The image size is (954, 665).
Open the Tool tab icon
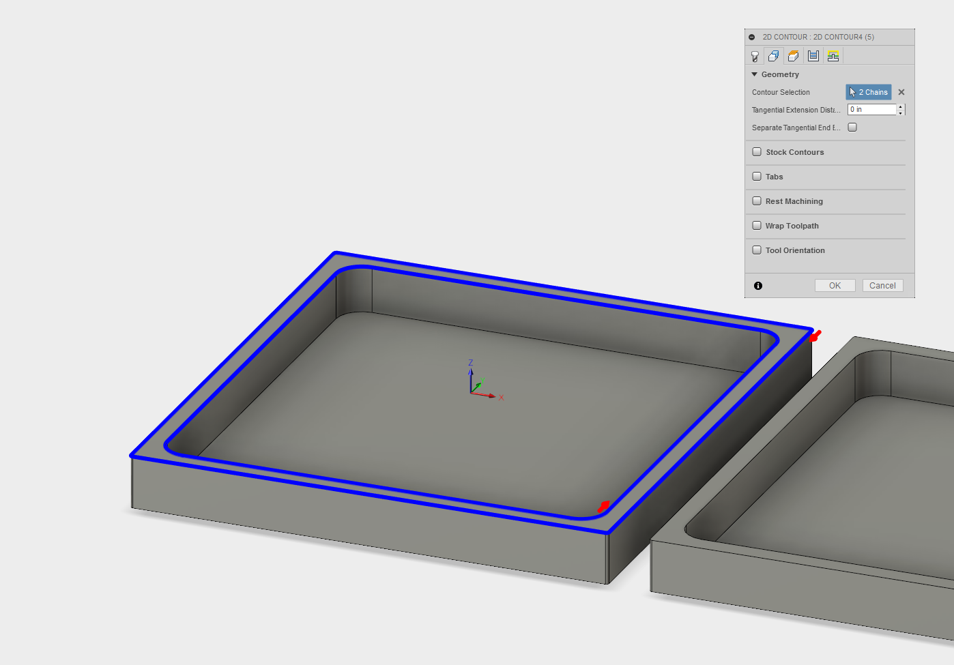click(x=755, y=57)
